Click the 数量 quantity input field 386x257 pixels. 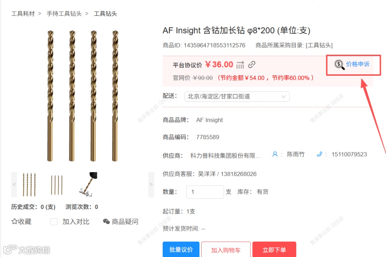pos(205,192)
